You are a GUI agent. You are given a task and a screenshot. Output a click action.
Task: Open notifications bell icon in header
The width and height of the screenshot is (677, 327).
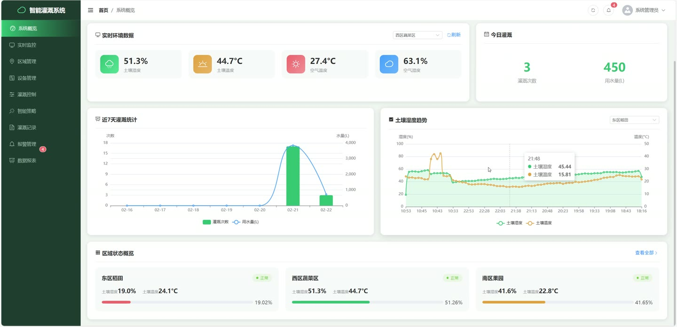point(609,10)
